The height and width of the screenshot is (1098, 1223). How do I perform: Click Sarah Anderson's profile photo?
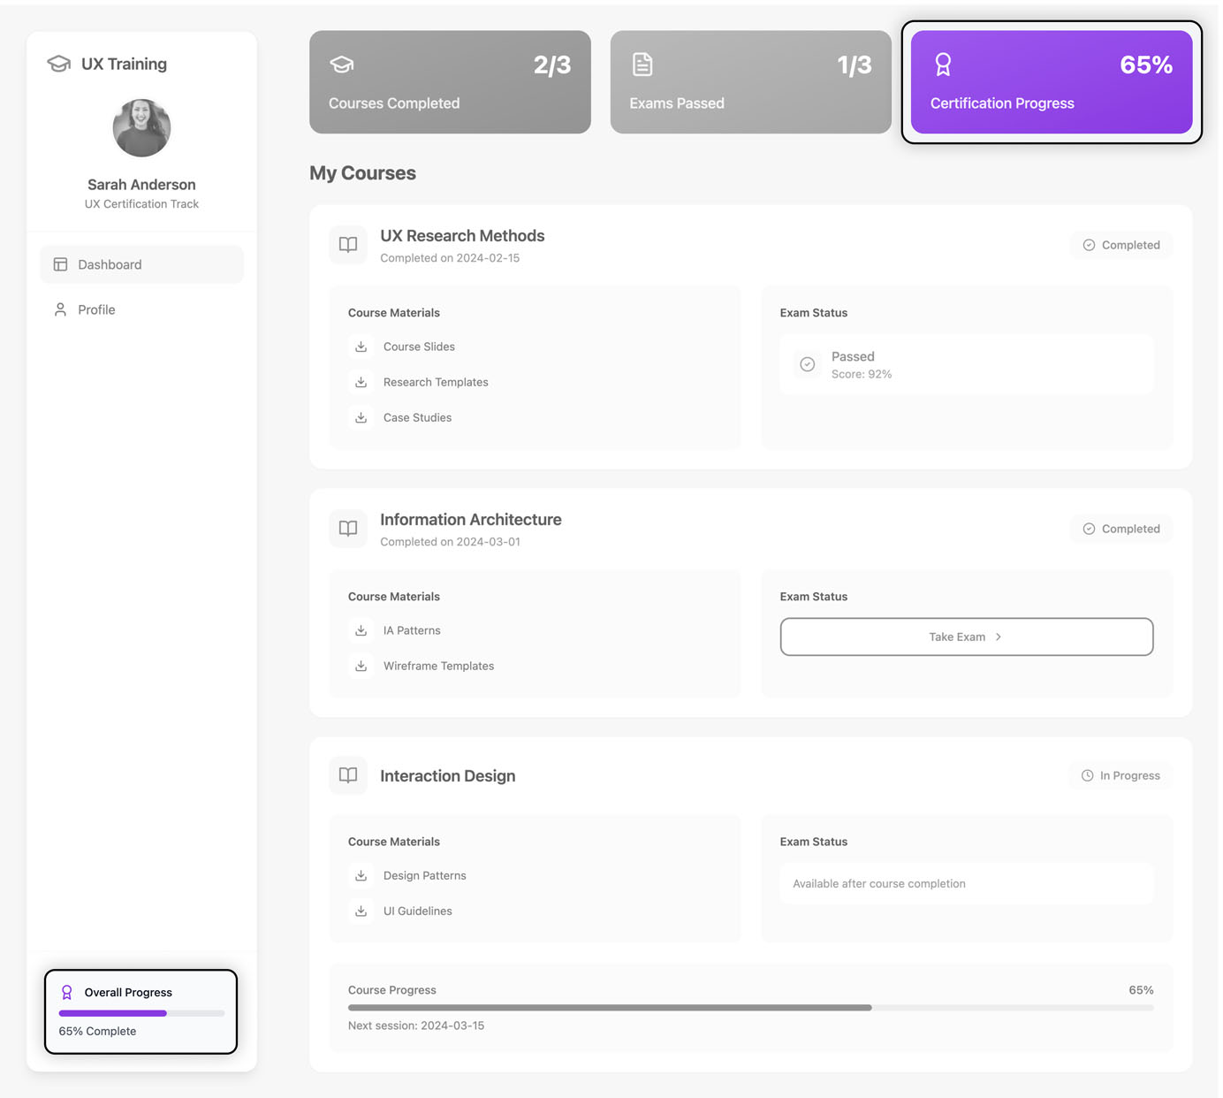141,127
